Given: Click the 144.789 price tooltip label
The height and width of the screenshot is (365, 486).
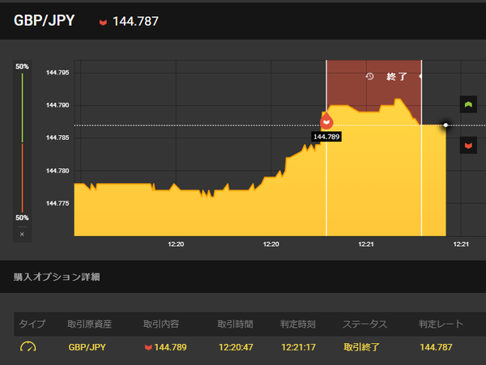Looking at the screenshot, I should click(x=326, y=137).
